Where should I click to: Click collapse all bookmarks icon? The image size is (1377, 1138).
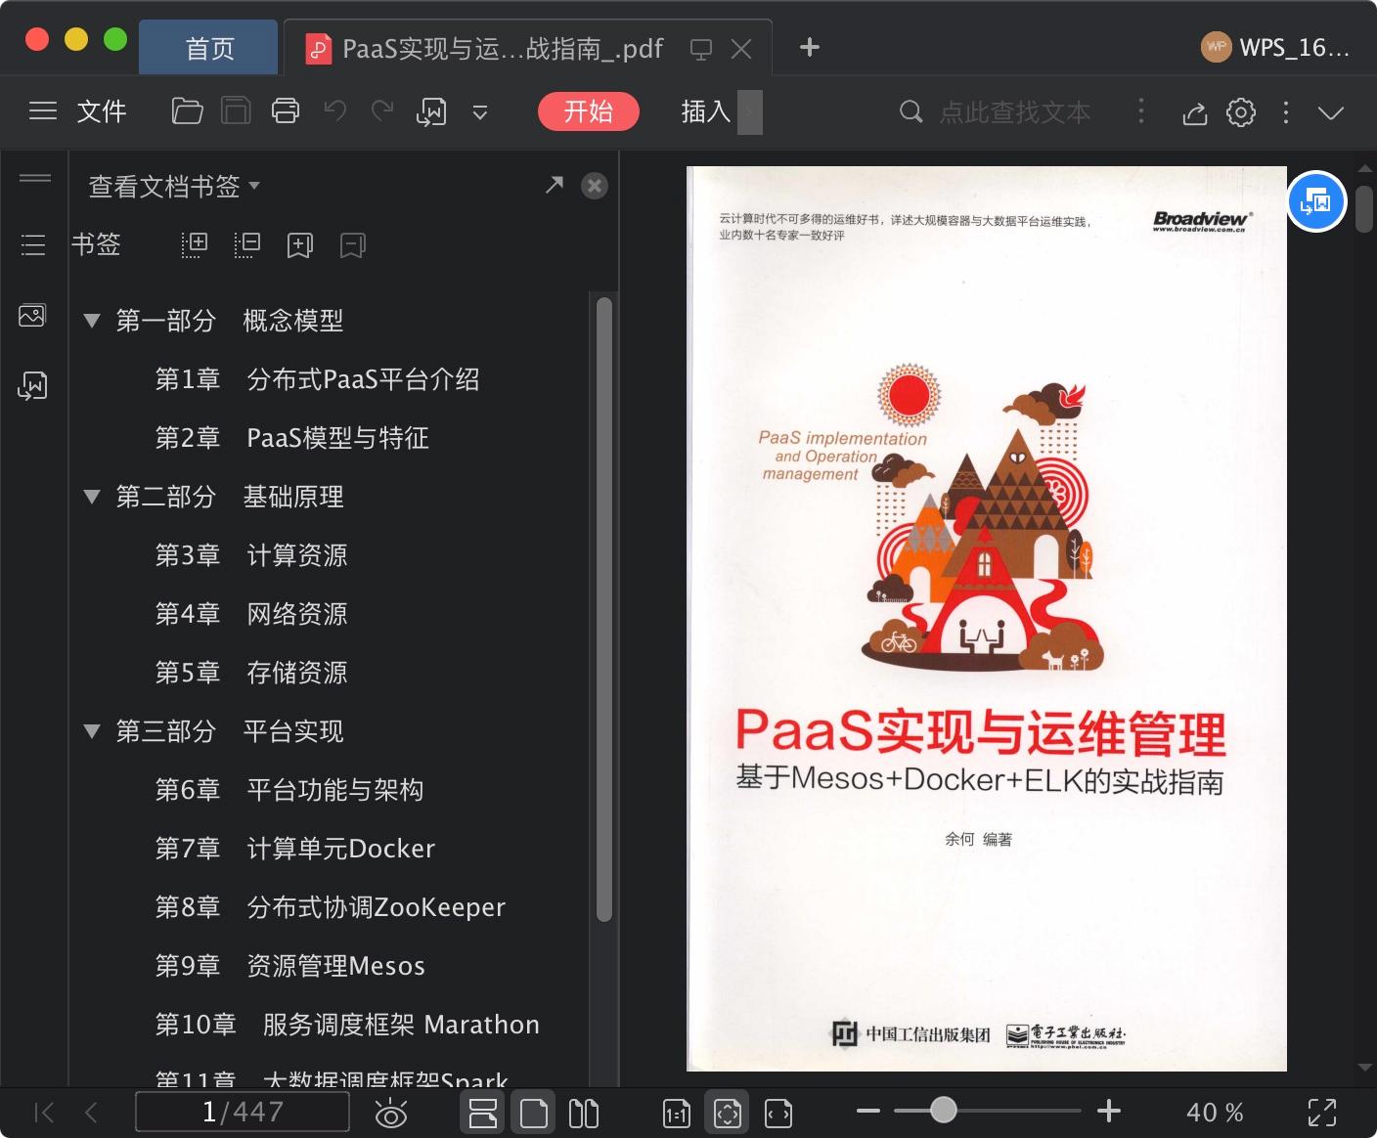tap(247, 244)
